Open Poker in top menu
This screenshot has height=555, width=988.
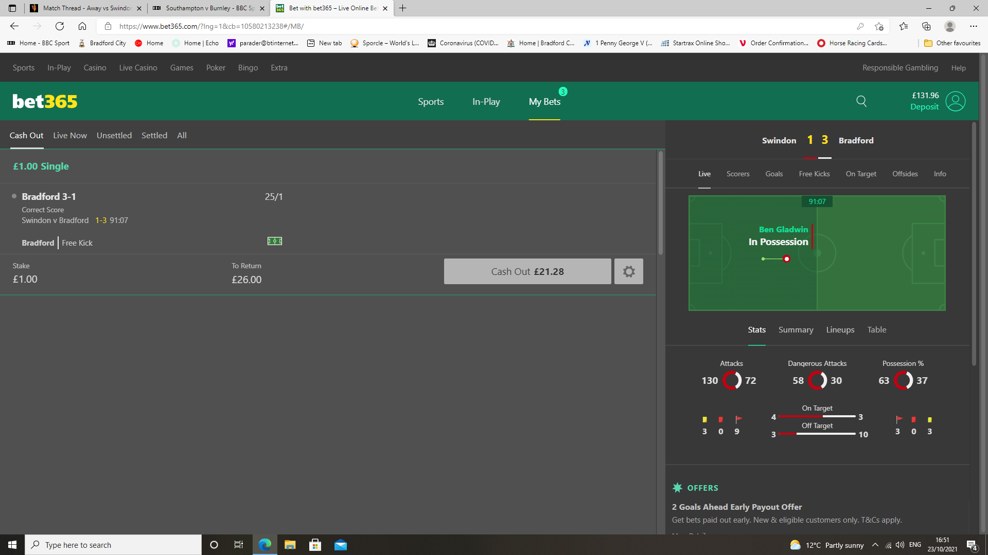(x=216, y=67)
